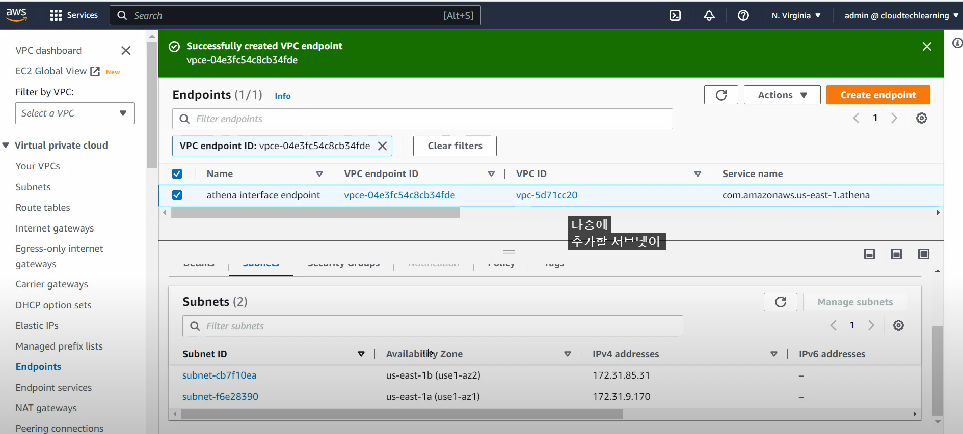Focus the Filter endpoints search field

(x=422, y=119)
